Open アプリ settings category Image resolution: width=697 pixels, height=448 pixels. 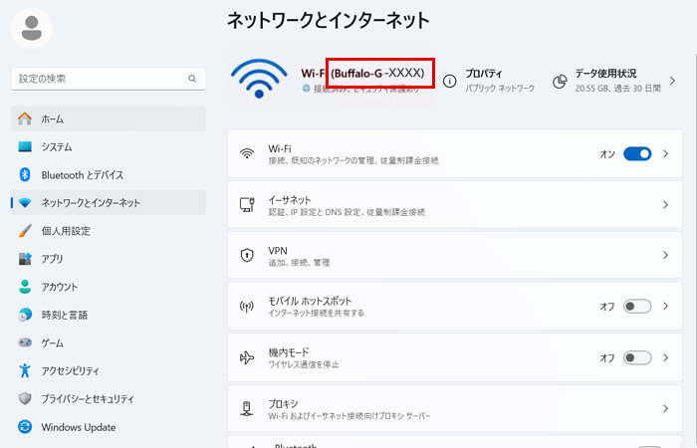click(x=108, y=259)
